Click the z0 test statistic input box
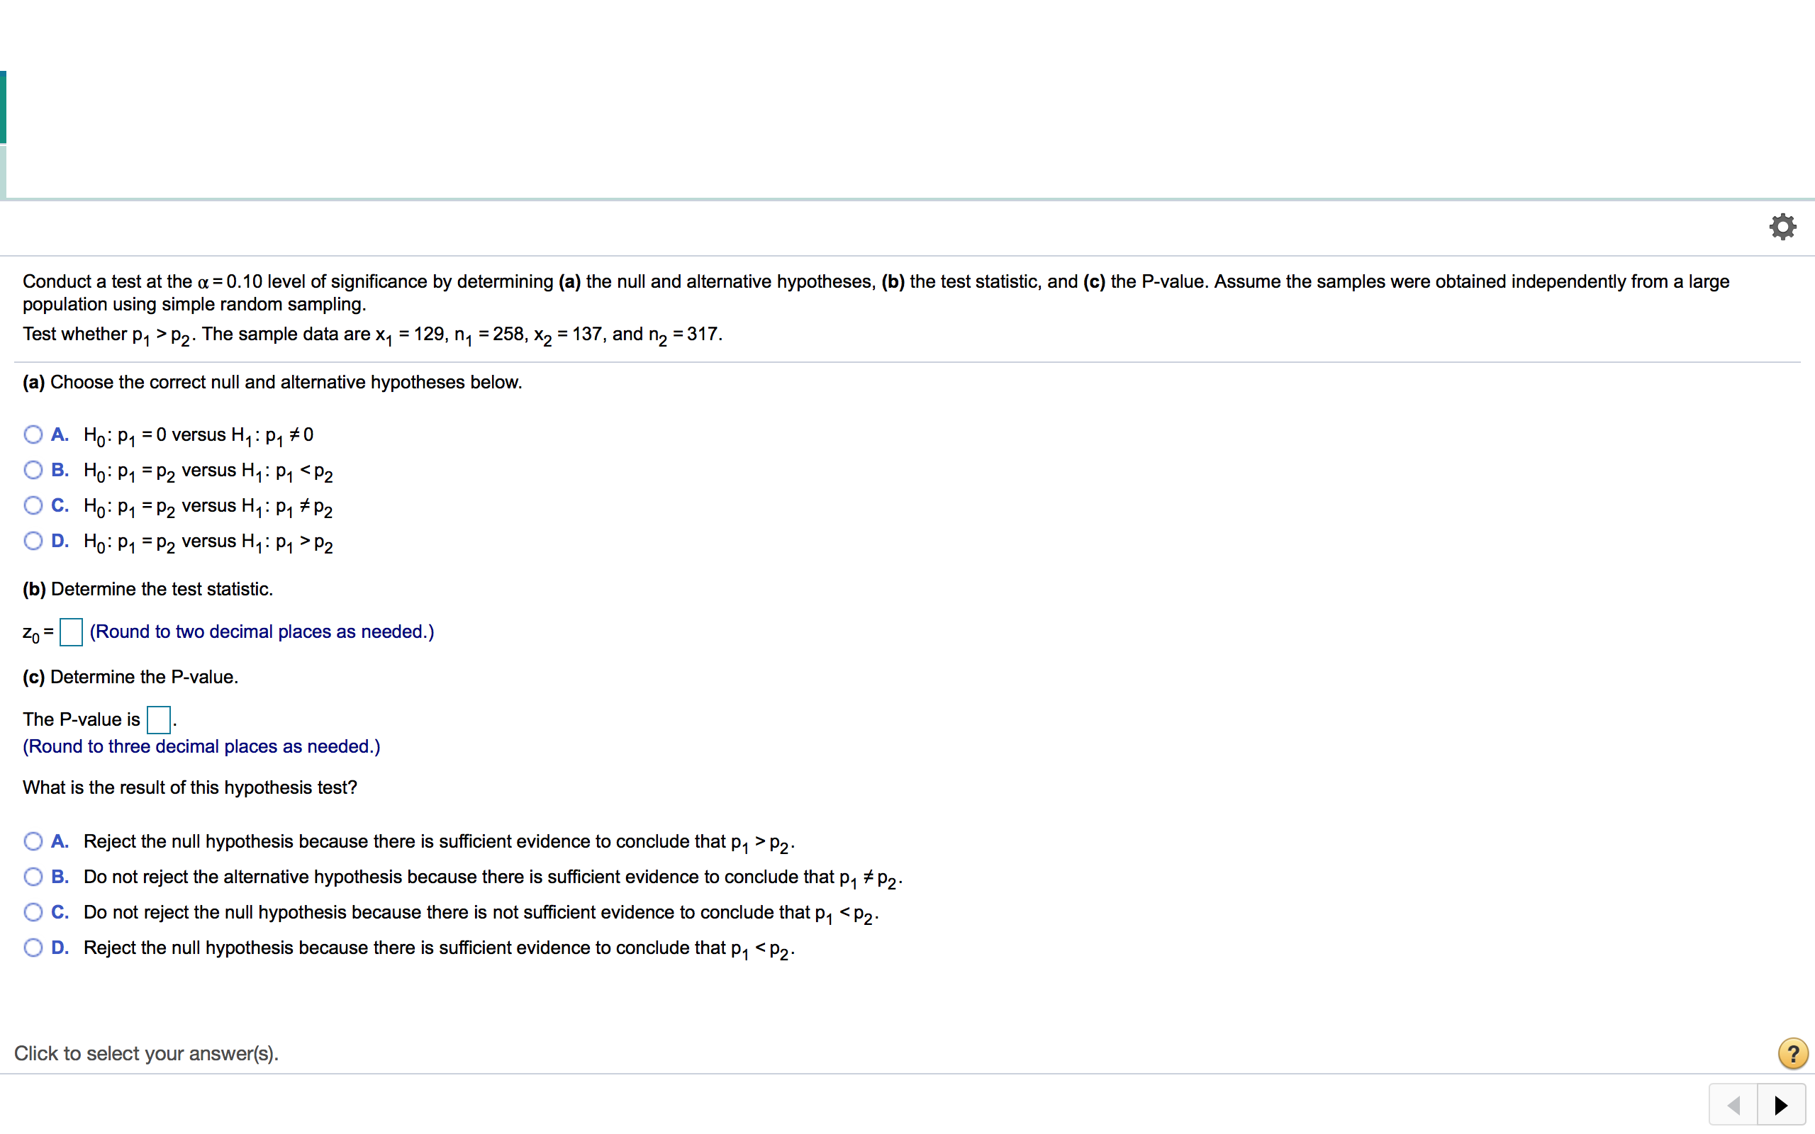 (x=71, y=631)
